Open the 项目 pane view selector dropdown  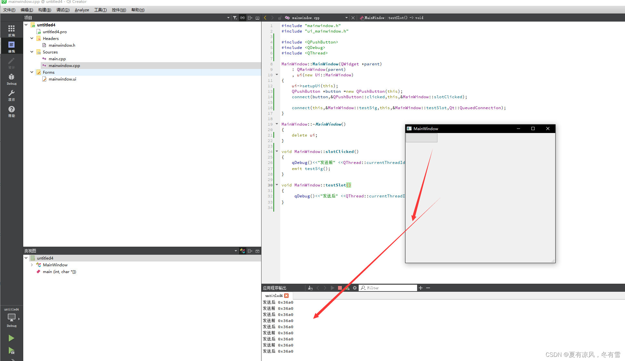pyautogui.click(x=228, y=18)
